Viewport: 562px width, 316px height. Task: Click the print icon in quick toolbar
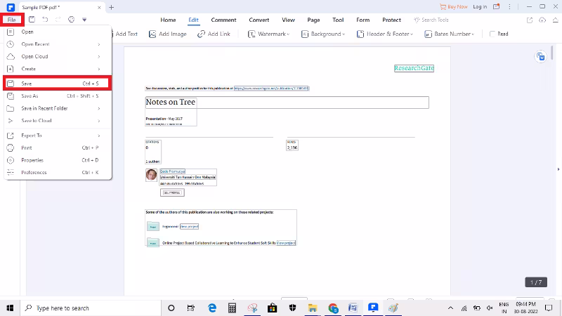pyautogui.click(x=72, y=20)
